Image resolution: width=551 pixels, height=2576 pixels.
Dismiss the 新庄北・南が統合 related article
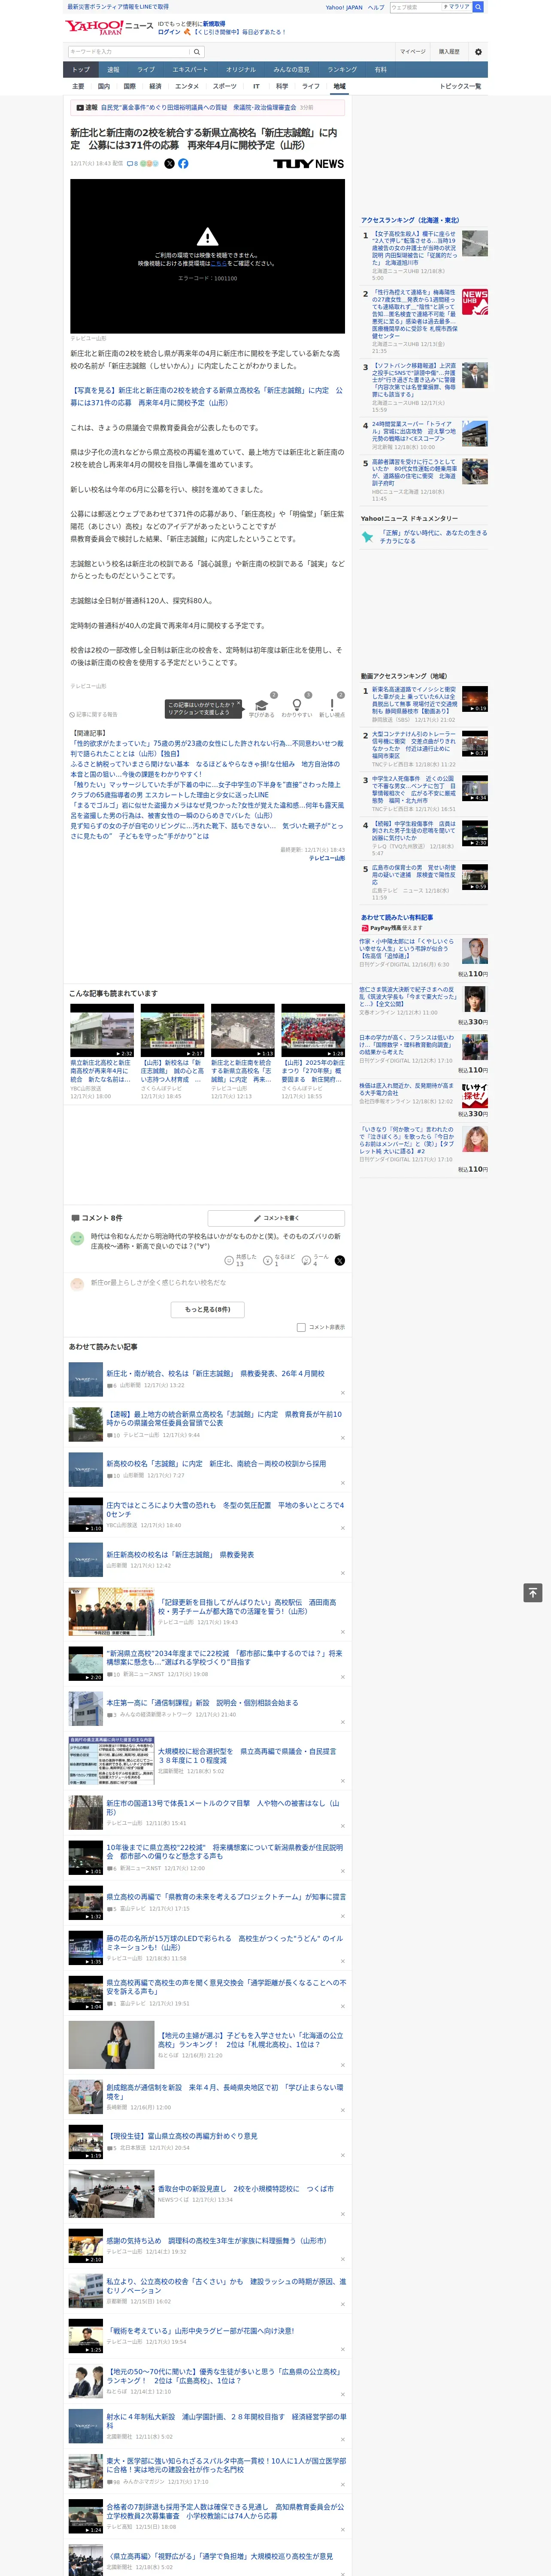coord(342,1393)
